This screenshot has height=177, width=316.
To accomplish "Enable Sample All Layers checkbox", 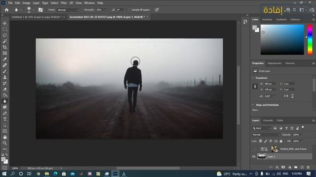I will point(129,10).
